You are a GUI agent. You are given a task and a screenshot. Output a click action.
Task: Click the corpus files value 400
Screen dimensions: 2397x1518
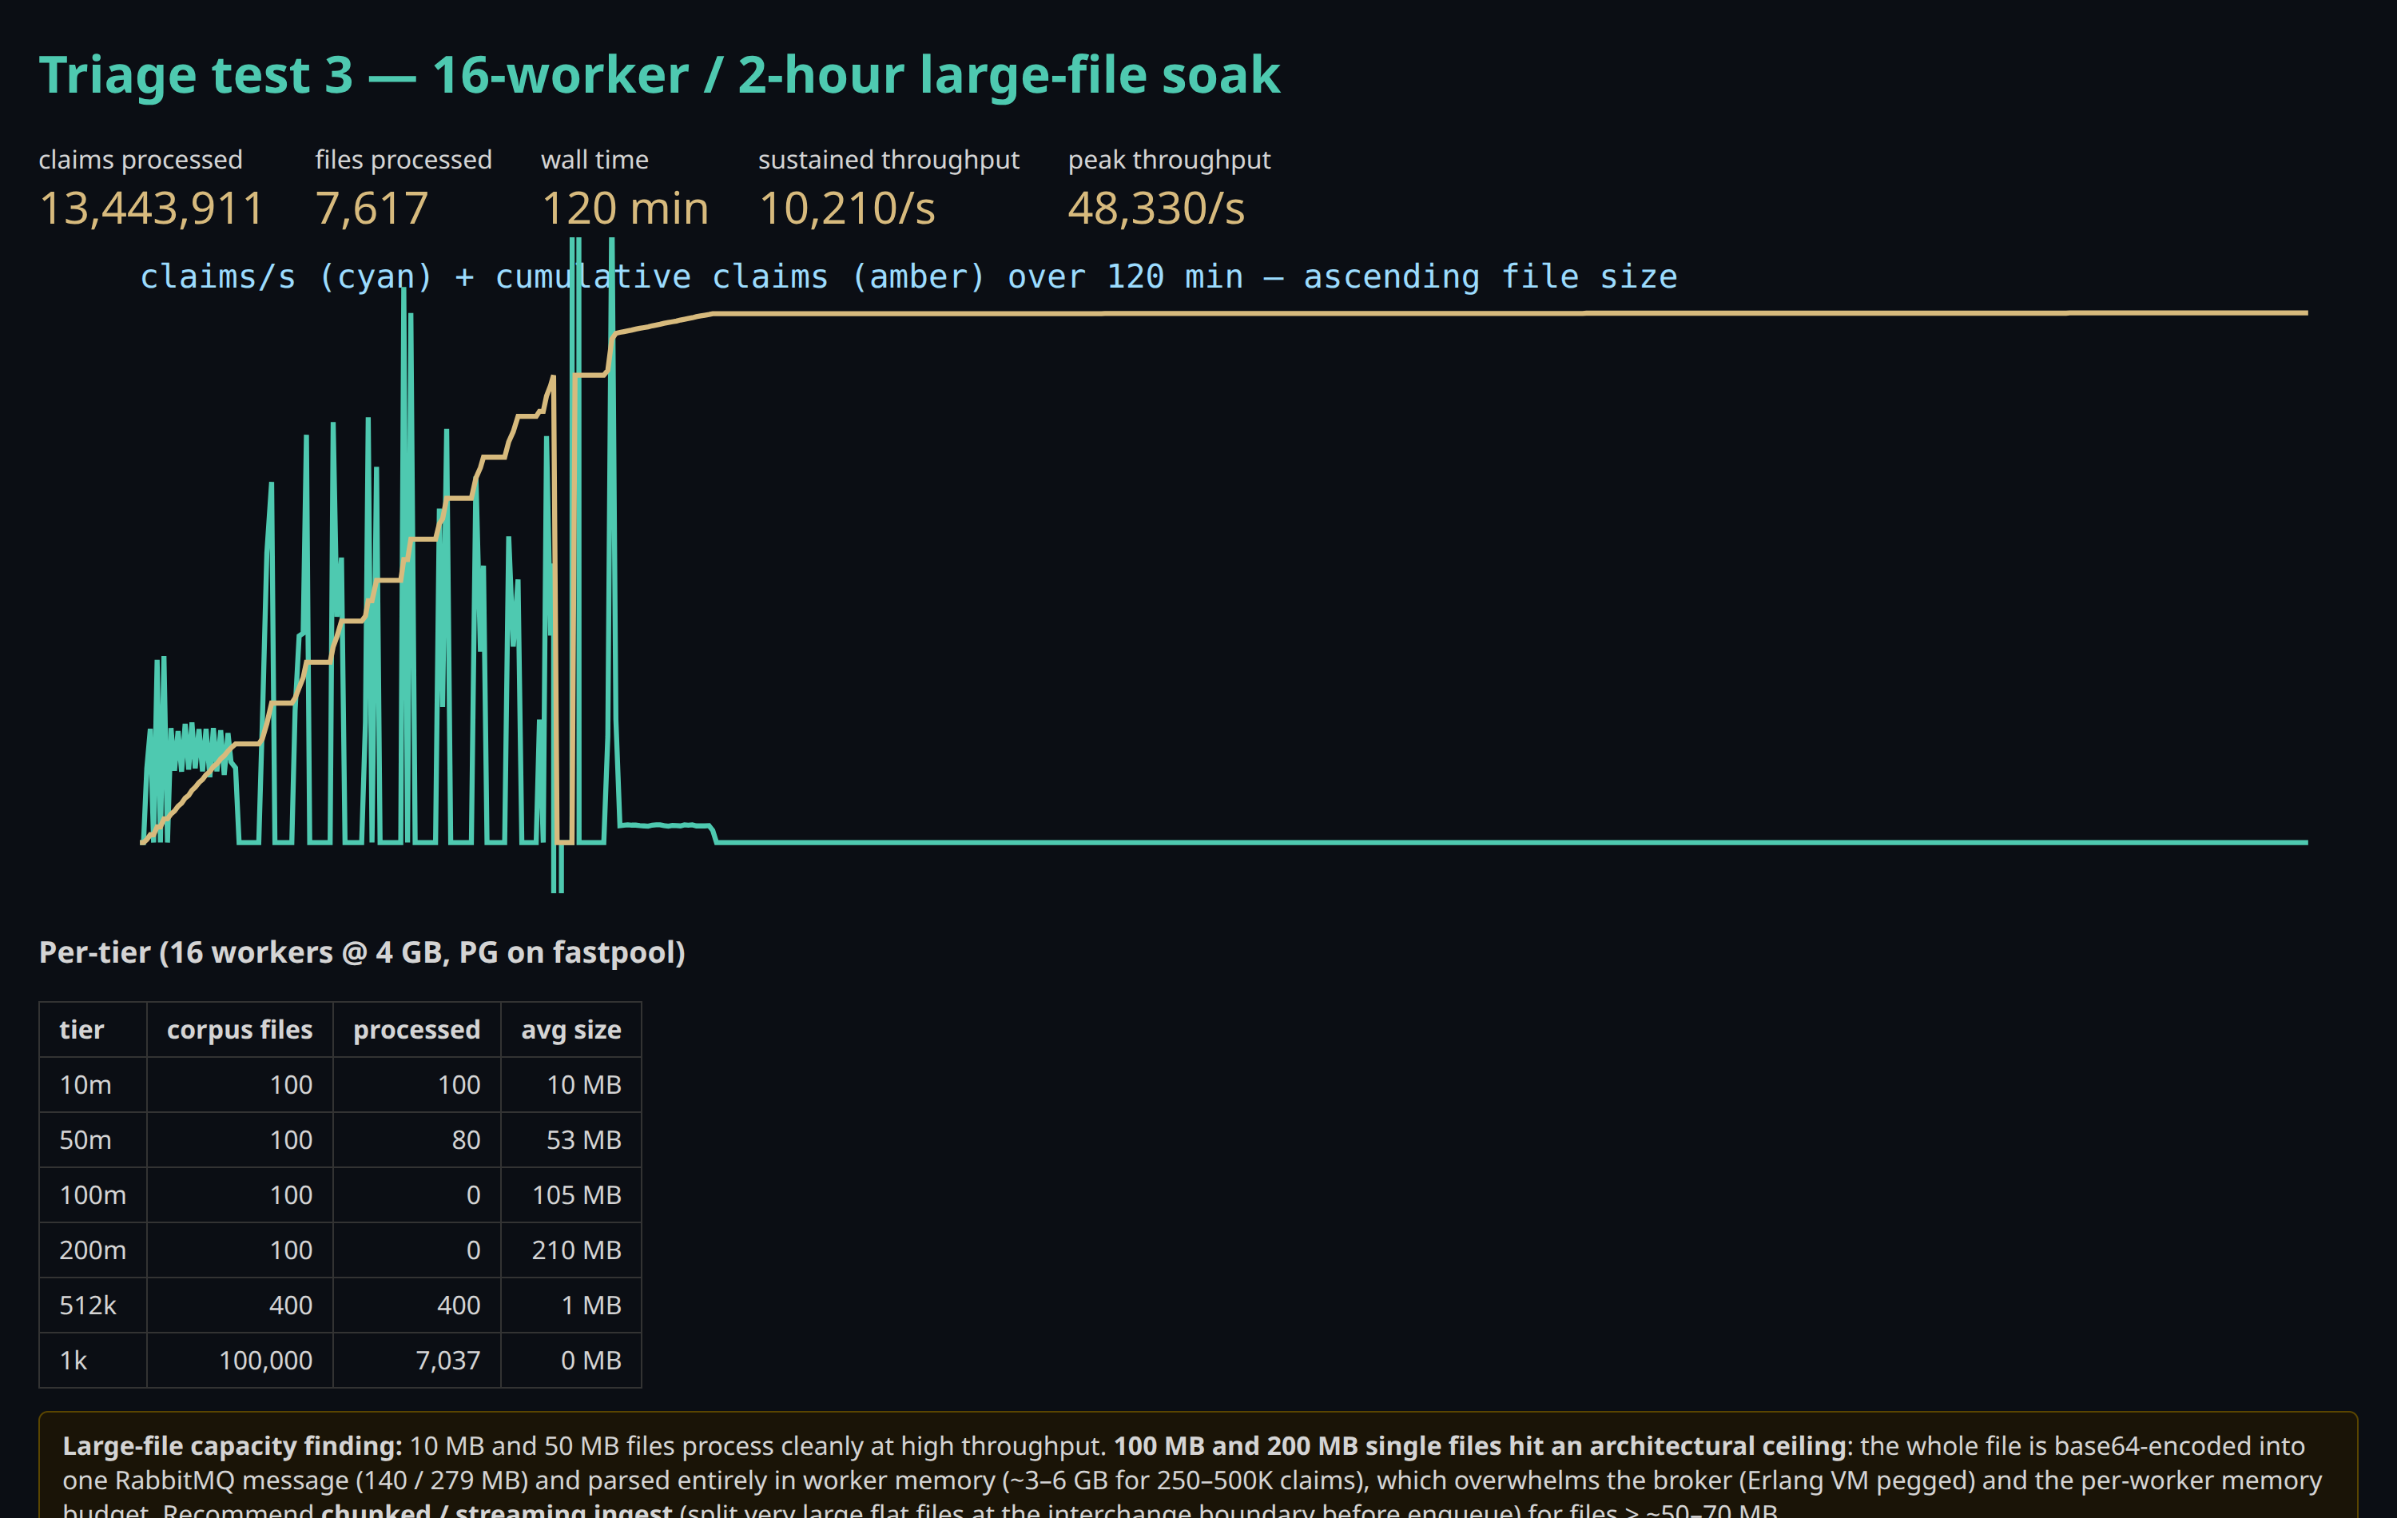pos(240,1304)
